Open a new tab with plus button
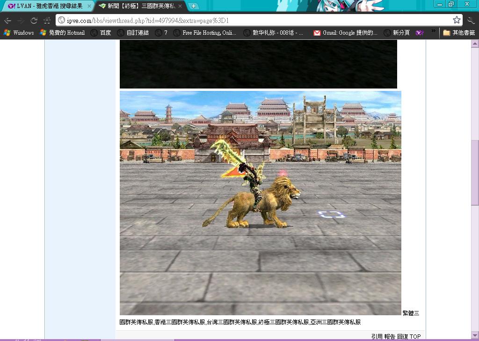The height and width of the screenshot is (341, 479). [193, 6]
